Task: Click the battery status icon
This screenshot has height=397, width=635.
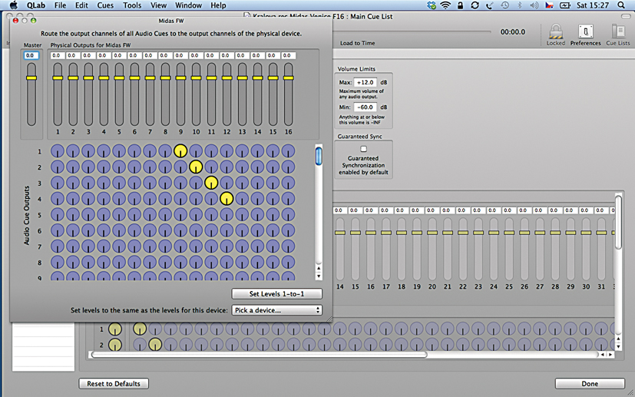Action: 565,5
